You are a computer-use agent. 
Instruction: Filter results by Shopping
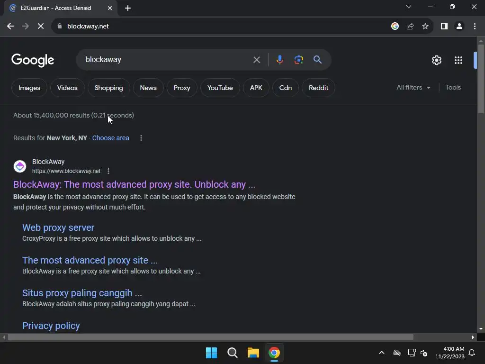coord(108,88)
